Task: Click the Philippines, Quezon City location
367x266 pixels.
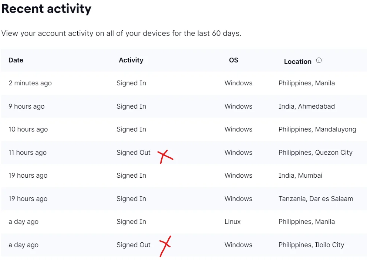Action: (x=316, y=153)
